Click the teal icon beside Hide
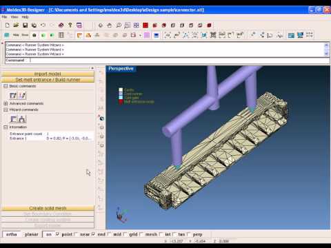The height and width of the screenshot is (248, 331). (x=7, y=35)
